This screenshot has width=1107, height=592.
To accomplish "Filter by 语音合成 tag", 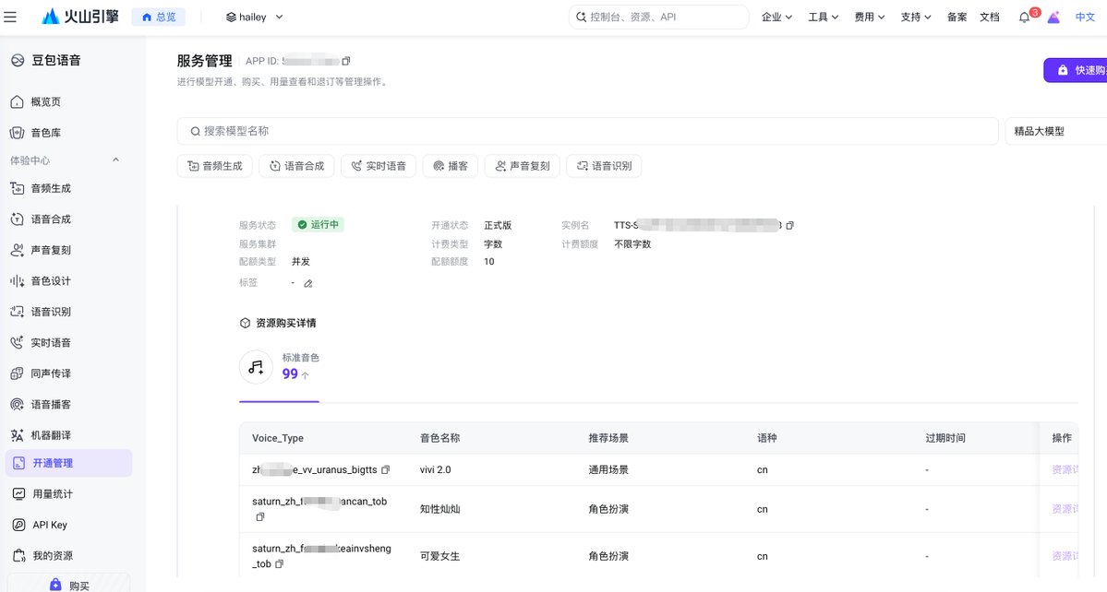I will (x=296, y=166).
